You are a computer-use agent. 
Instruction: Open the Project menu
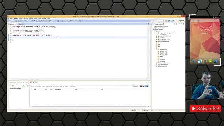36,18
